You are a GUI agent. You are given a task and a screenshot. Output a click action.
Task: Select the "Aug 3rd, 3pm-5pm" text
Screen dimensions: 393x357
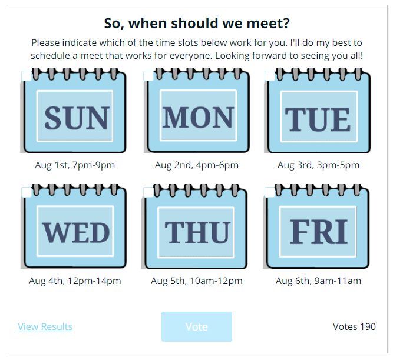pyautogui.click(x=318, y=165)
